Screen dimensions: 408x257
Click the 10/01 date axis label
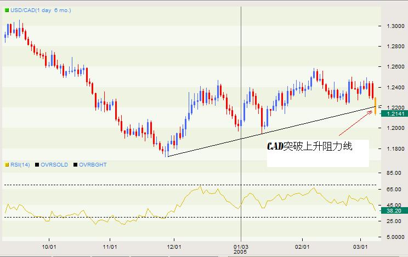(49, 247)
